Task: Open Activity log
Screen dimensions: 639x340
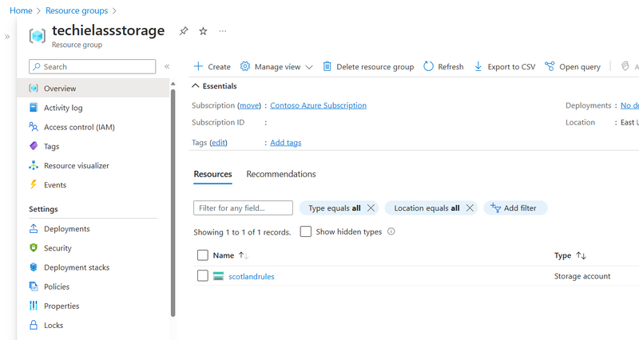Action: [63, 108]
